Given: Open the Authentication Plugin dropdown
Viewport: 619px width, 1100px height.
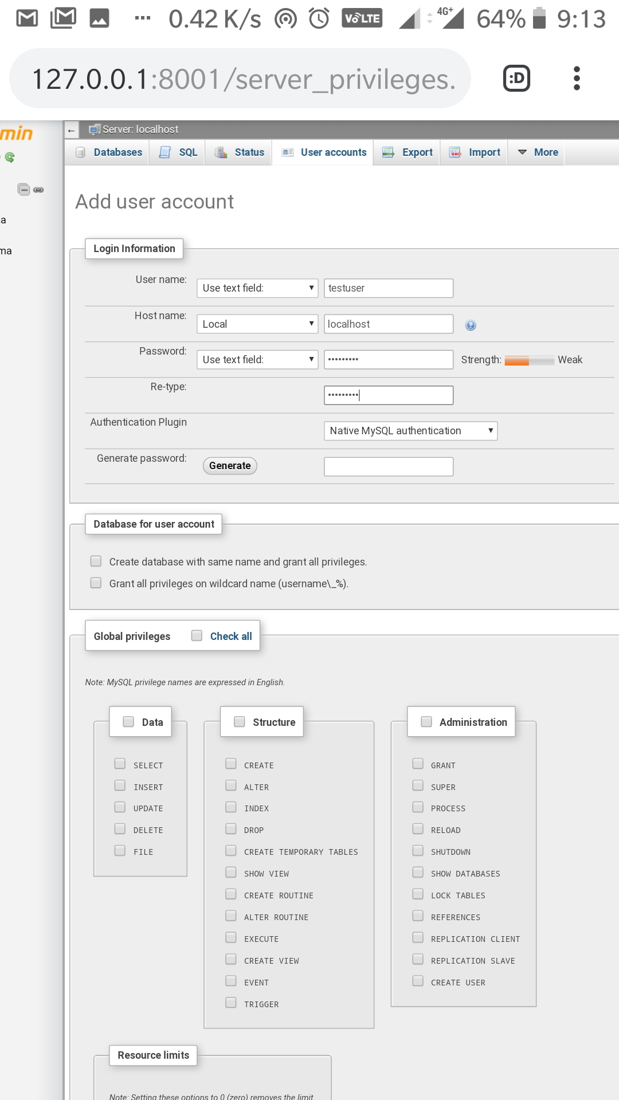Looking at the screenshot, I should point(410,431).
